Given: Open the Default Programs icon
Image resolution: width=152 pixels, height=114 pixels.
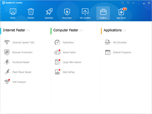Looking at the screenshot, I should tap(108, 52).
